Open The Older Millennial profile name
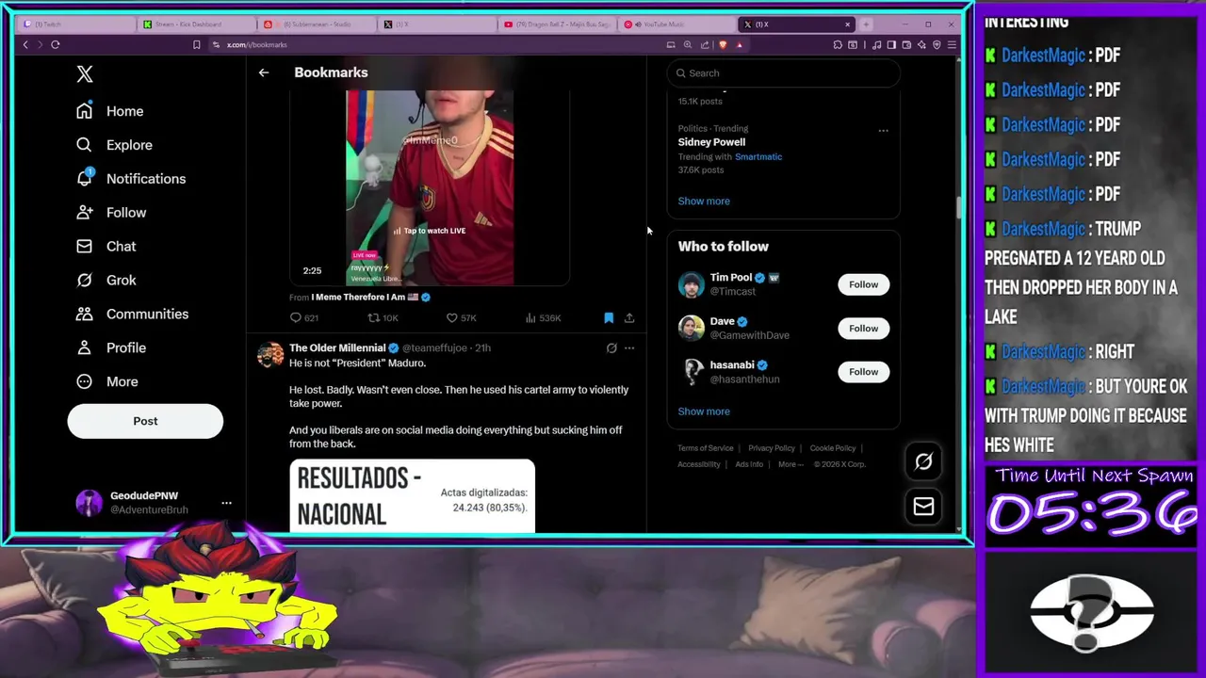Image resolution: width=1206 pixels, height=678 pixels. [x=337, y=348]
